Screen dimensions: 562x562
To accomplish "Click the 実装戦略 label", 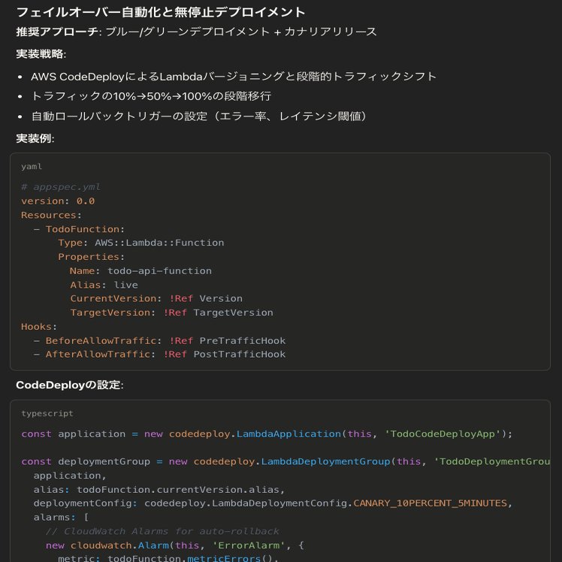I will (41, 54).
